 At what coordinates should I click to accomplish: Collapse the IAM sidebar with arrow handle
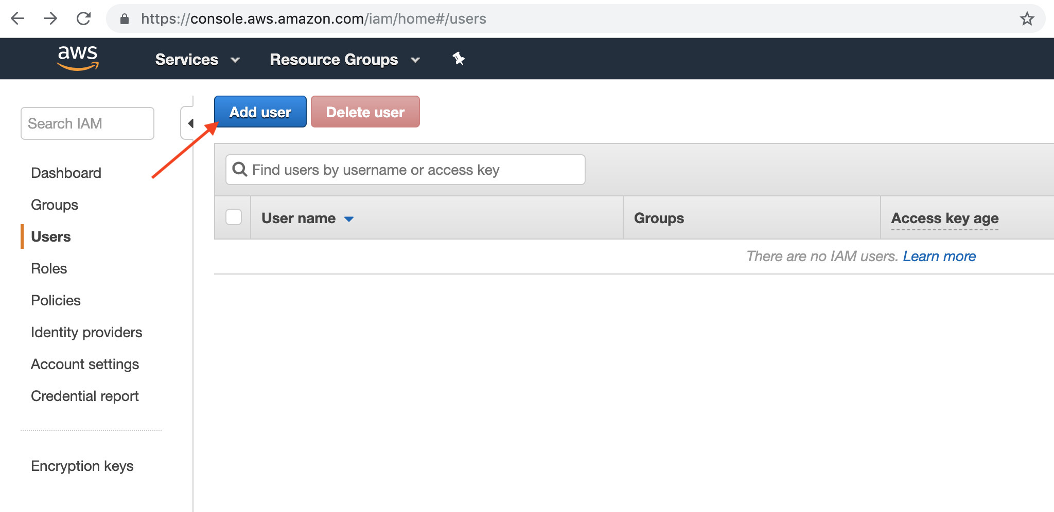[189, 123]
